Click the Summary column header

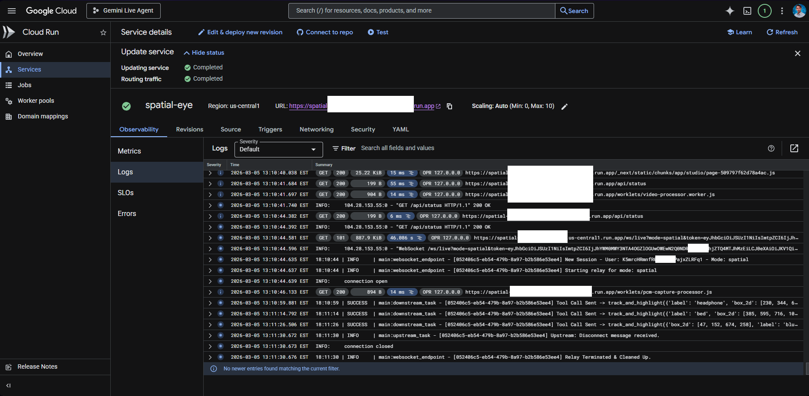point(324,165)
